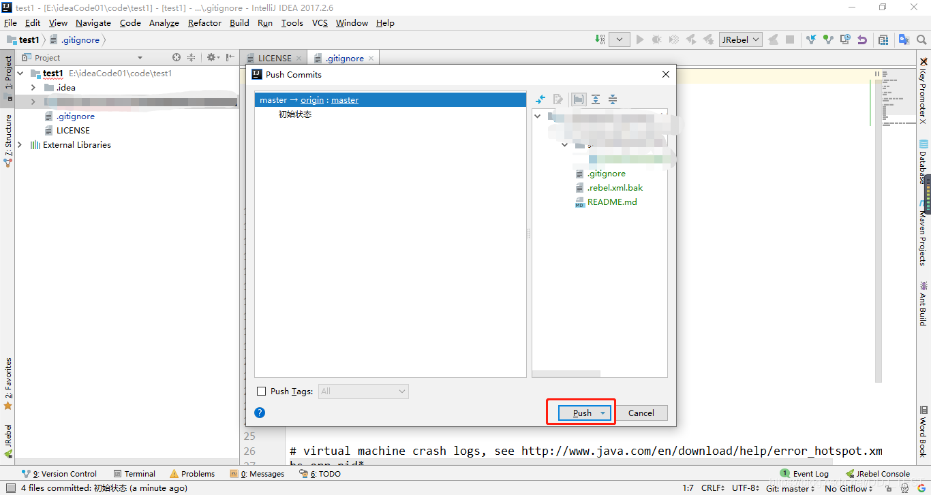Click Scroll from Source icon in Project panel

[177, 58]
